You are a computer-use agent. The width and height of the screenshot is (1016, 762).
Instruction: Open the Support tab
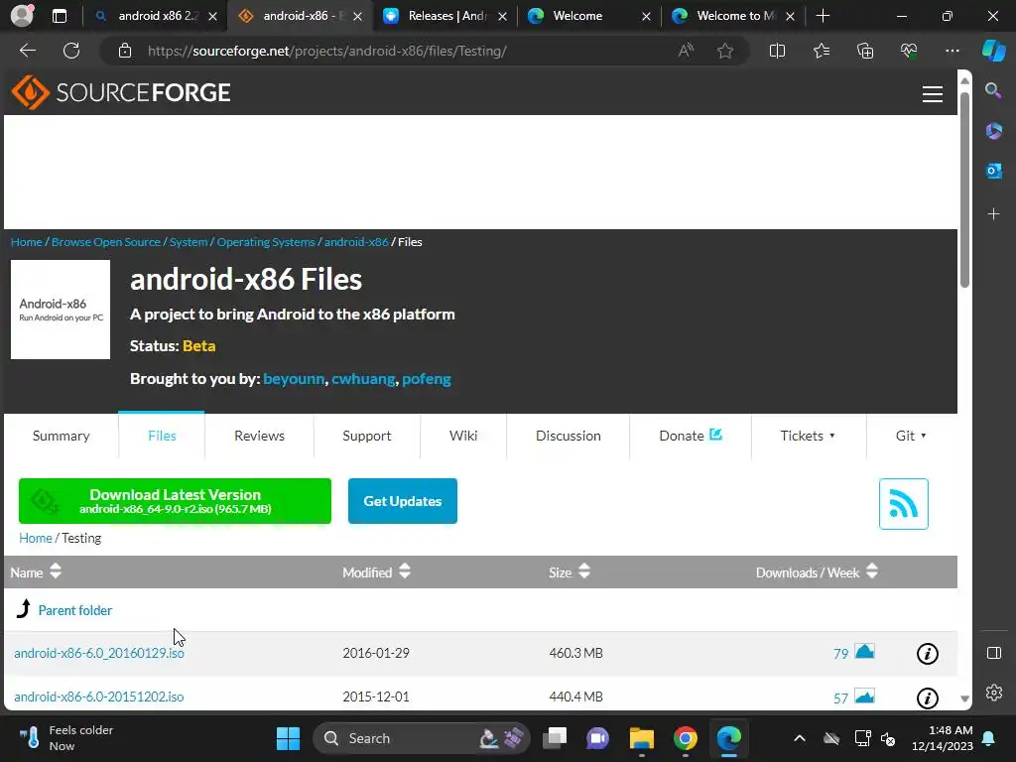367,437
